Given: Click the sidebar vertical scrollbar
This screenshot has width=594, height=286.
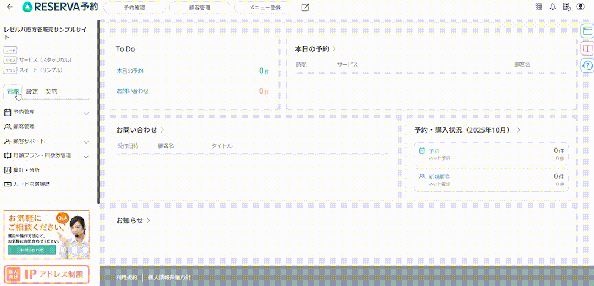Looking at the screenshot, I should (x=98, y=112).
